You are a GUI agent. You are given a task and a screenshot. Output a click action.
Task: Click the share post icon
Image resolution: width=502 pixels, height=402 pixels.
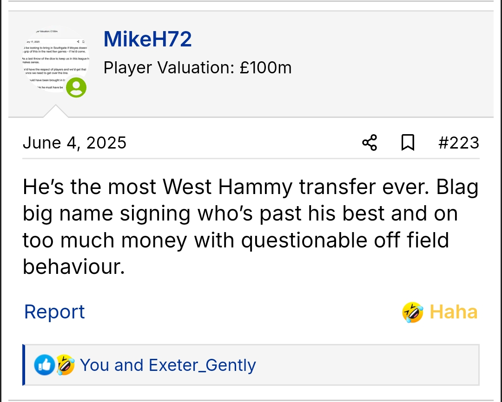tap(370, 143)
